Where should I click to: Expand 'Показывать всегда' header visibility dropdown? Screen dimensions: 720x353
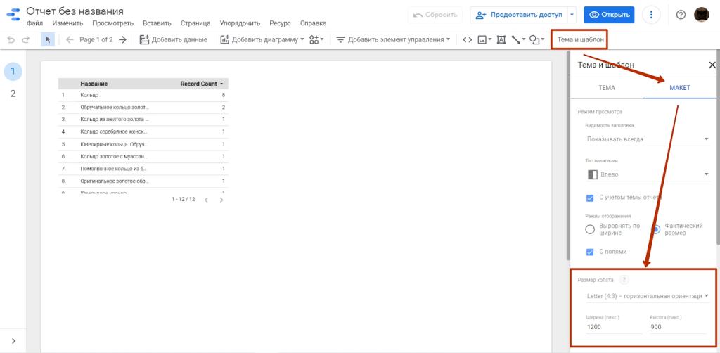click(x=647, y=139)
